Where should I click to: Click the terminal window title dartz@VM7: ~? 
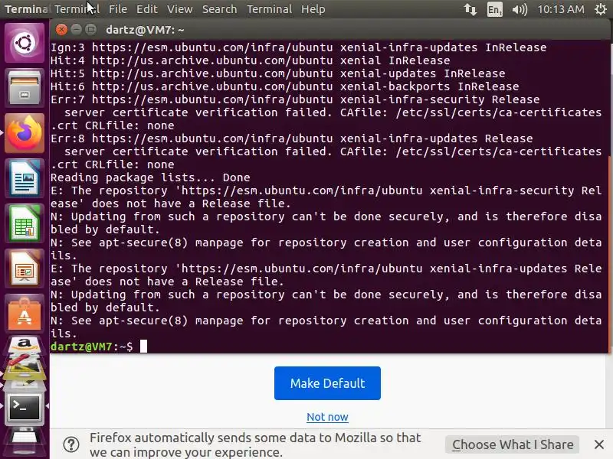pos(145,30)
